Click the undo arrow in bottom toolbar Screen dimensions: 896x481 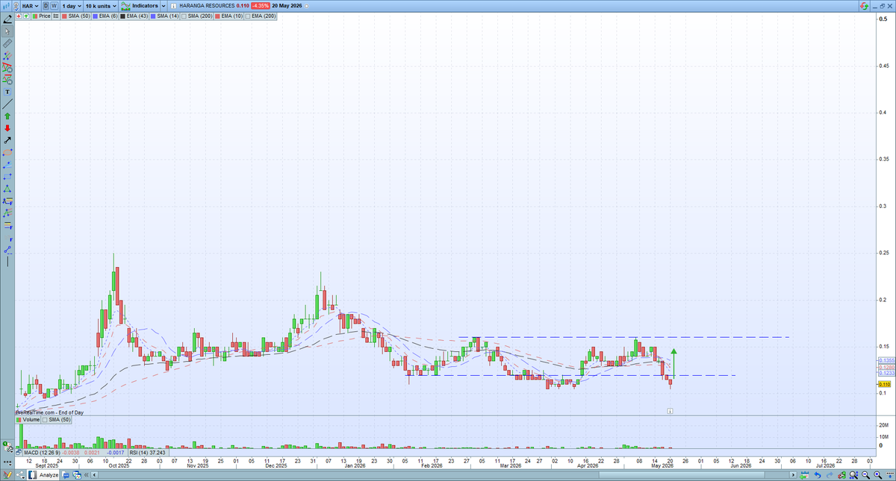point(818,474)
